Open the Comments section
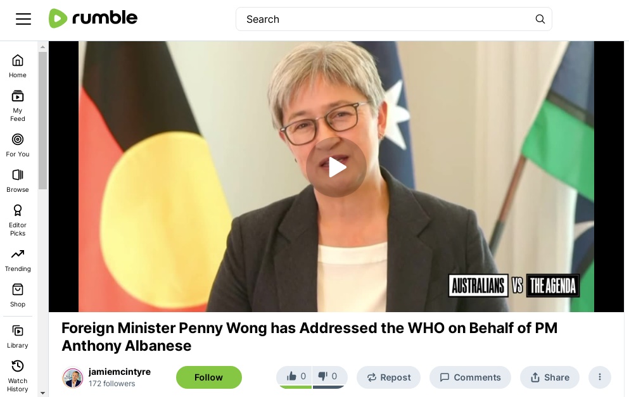The image size is (629, 397). [470, 377]
